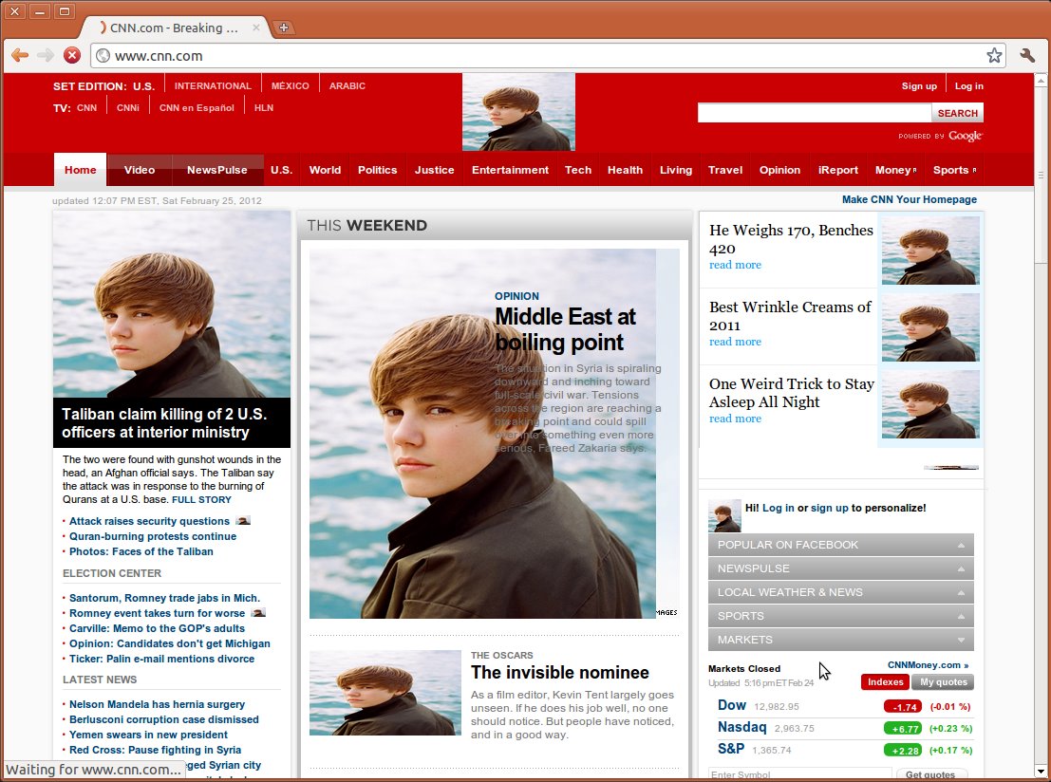Viewport: 1051px width, 782px height.
Task: Open the CNN en Español TV link
Action: pyautogui.click(x=197, y=108)
